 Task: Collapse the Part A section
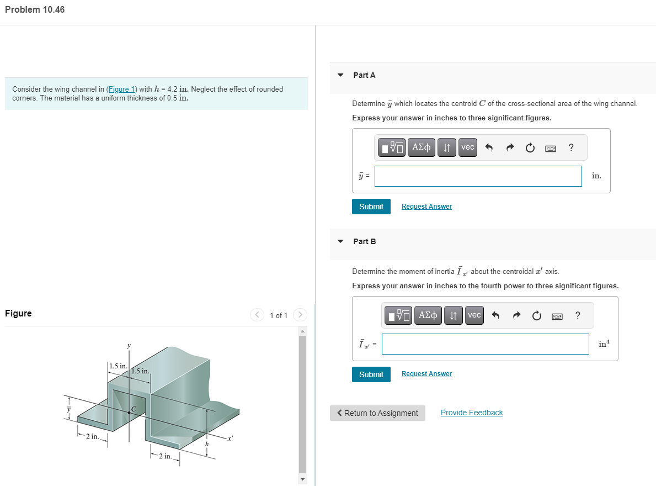point(340,75)
